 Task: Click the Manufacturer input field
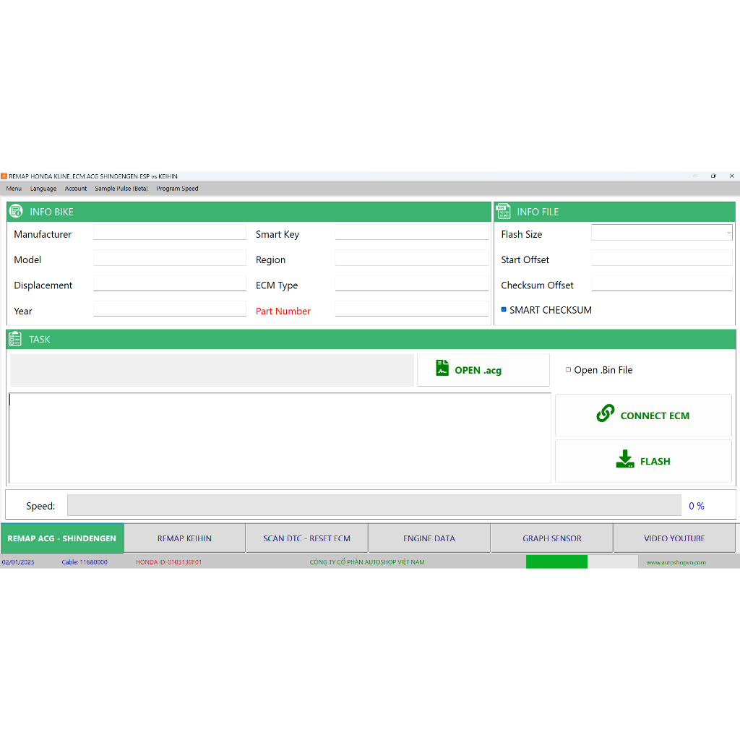[170, 233]
